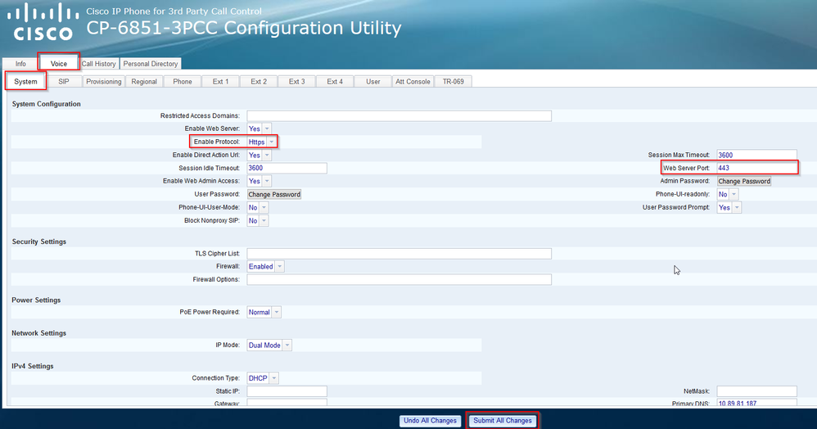Click Admin Password Change Password button
817x429 pixels.
(x=744, y=182)
